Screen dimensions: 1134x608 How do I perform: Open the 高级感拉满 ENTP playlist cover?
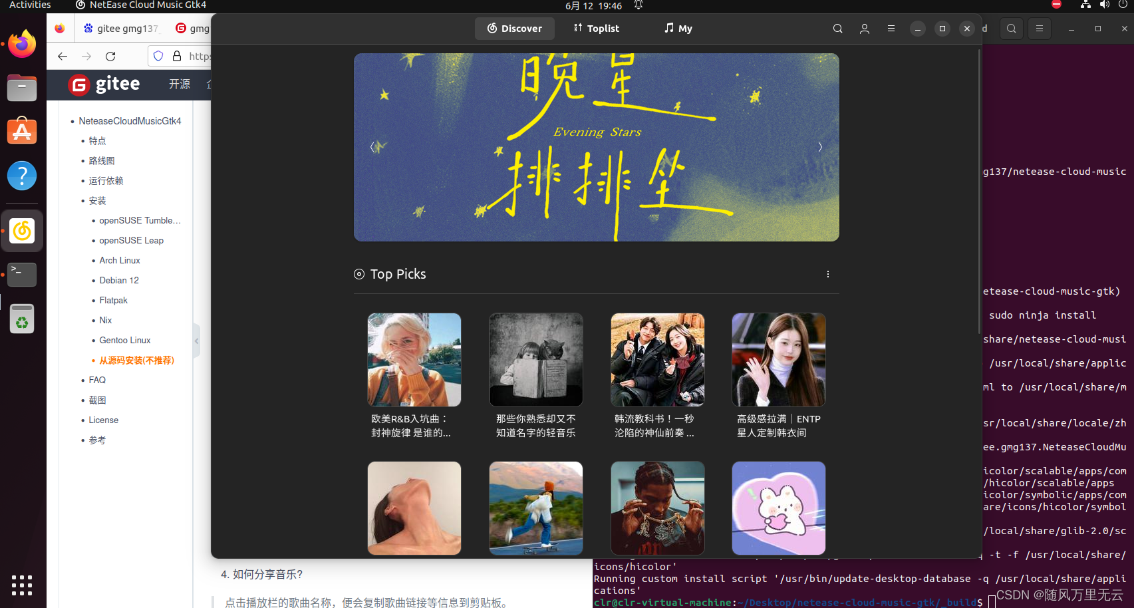(779, 360)
